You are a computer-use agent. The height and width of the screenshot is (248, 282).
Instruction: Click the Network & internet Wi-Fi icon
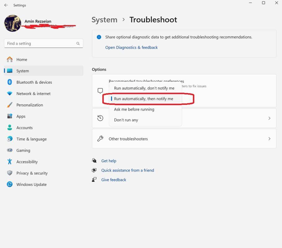click(x=10, y=94)
